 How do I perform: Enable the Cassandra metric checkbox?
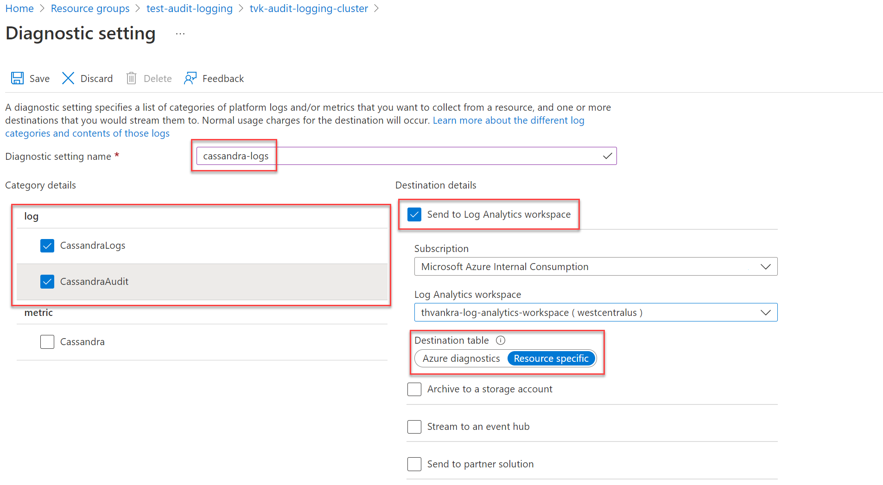click(x=47, y=342)
